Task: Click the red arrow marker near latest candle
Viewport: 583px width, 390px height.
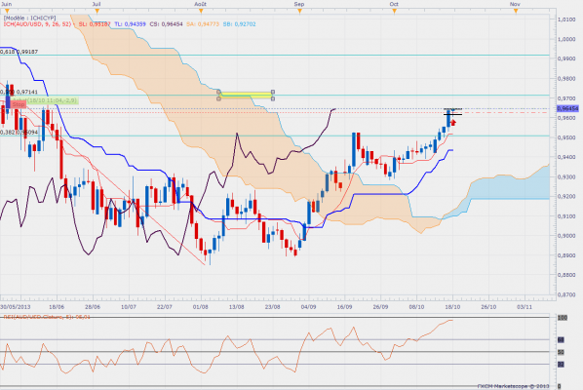Action: pyautogui.click(x=453, y=122)
